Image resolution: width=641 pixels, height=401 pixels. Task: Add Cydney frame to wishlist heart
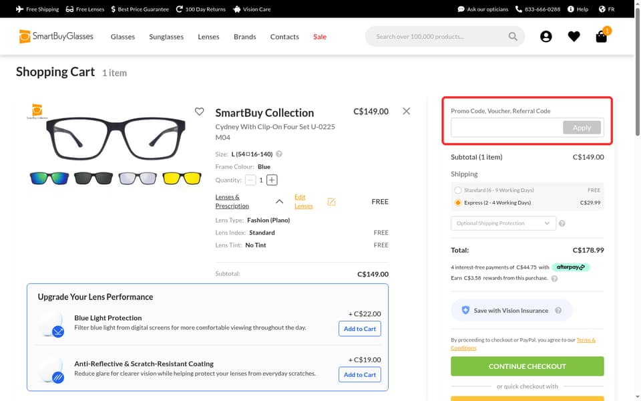tap(199, 112)
